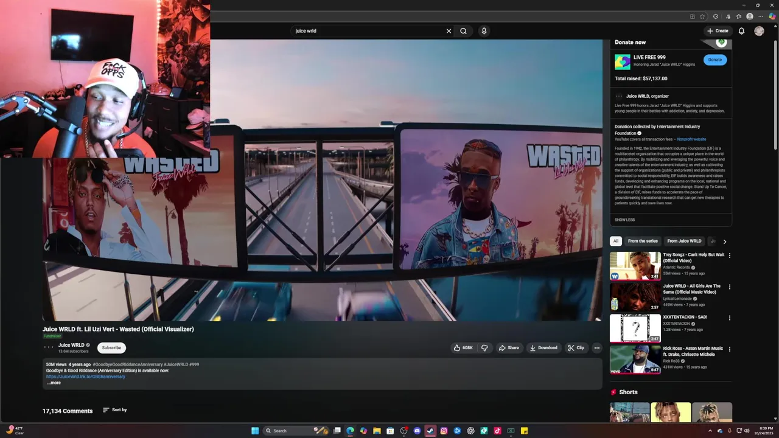This screenshot has width=779, height=438.
Task: Open the Juice WRLD channel name link
Action: click(71, 345)
